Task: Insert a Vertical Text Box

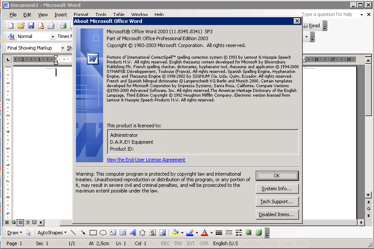Action: (x=123, y=233)
